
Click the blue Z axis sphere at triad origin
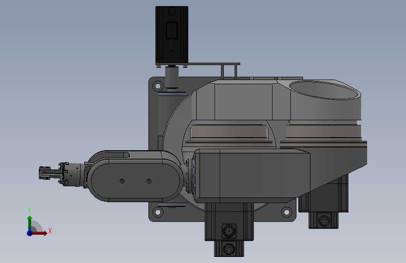[x=30, y=233]
